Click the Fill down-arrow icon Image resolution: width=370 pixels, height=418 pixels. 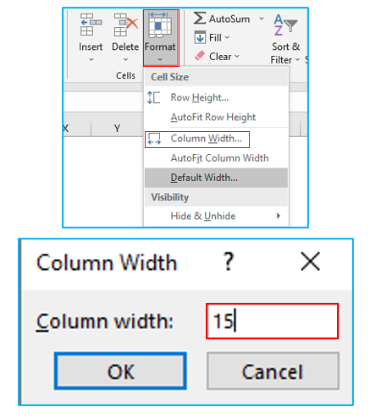coord(200,37)
